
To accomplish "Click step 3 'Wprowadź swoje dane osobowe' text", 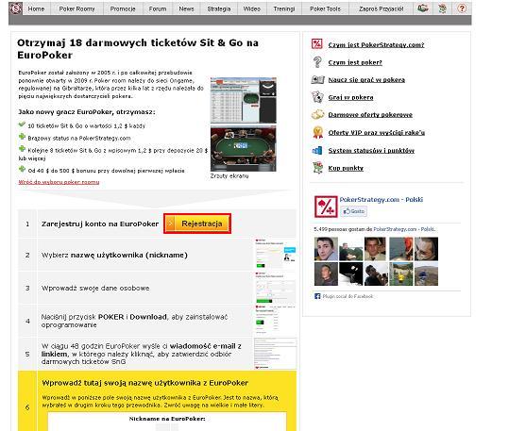I will click(95, 288).
